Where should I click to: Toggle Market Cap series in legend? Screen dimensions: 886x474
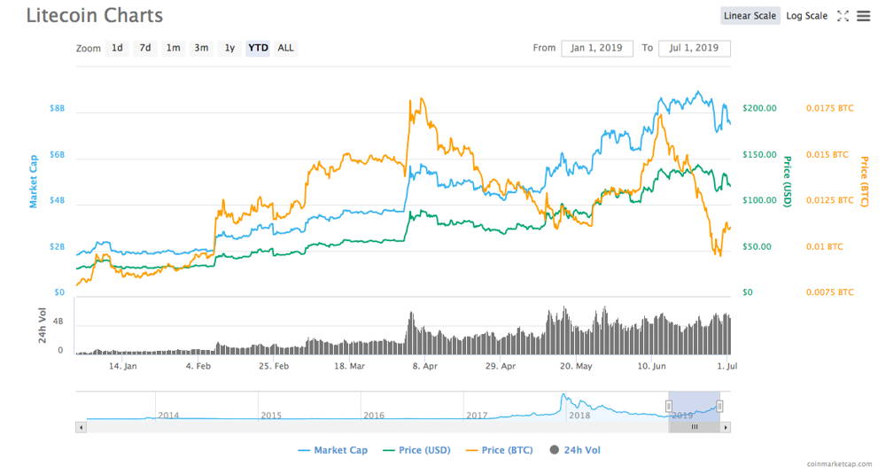tap(332, 450)
